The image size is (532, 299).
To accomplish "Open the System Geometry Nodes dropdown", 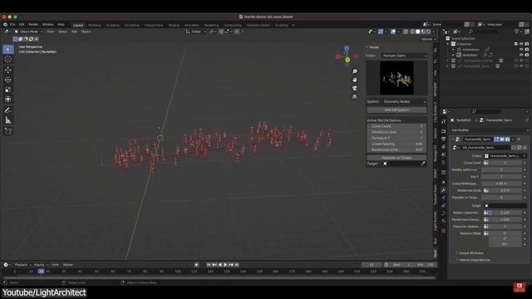I will (405, 101).
